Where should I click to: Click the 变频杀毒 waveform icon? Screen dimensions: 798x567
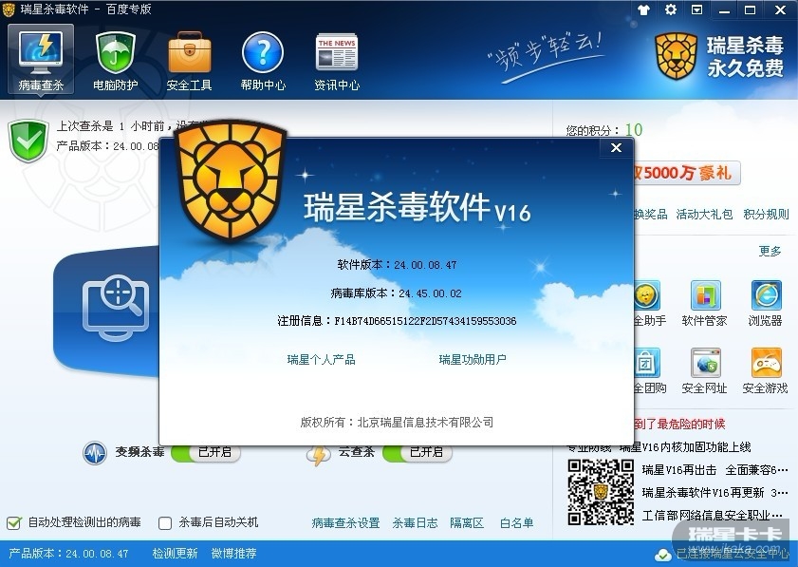95,453
